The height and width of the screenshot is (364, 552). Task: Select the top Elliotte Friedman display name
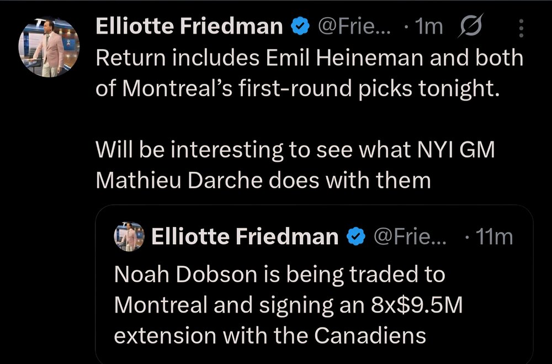click(189, 27)
